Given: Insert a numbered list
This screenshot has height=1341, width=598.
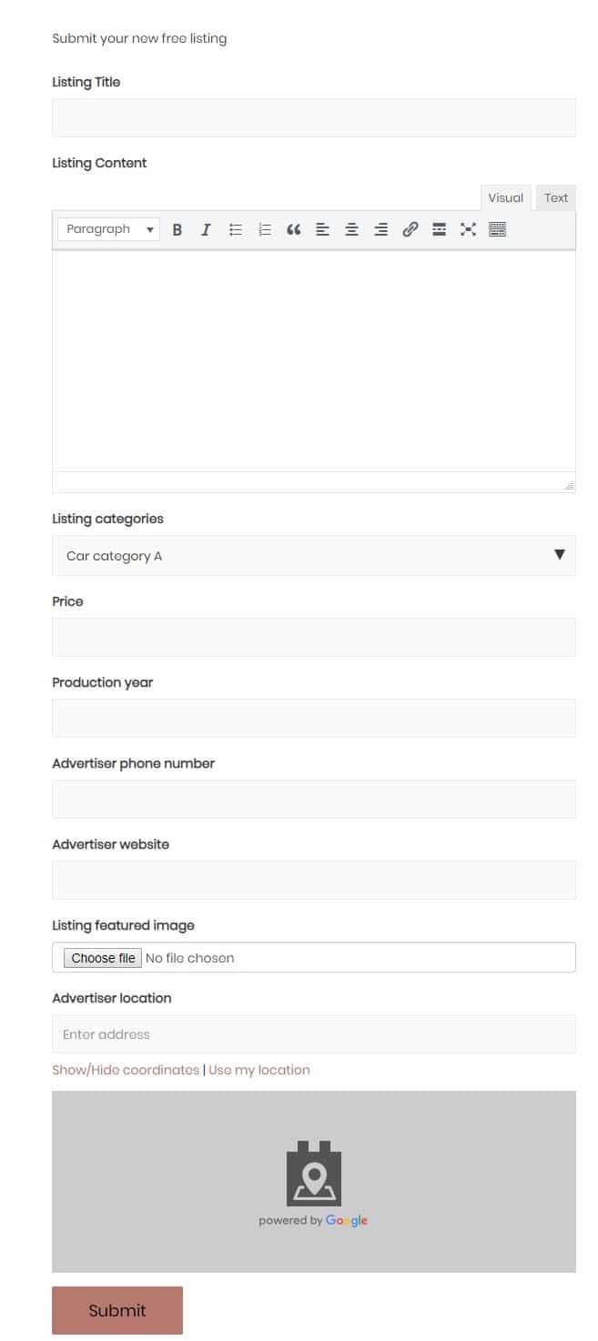Looking at the screenshot, I should click(264, 228).
